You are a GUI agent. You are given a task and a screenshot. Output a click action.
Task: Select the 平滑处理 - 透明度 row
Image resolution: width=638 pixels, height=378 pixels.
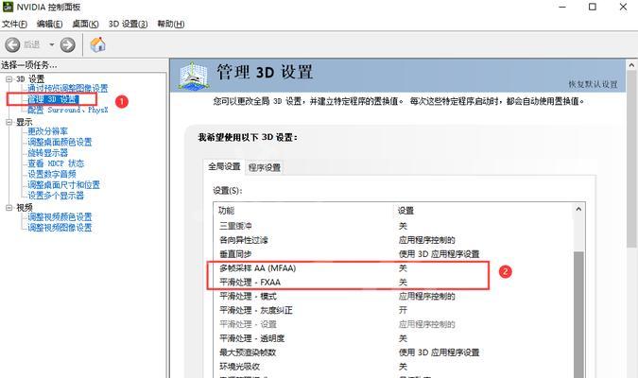click(x=393, y=338)
